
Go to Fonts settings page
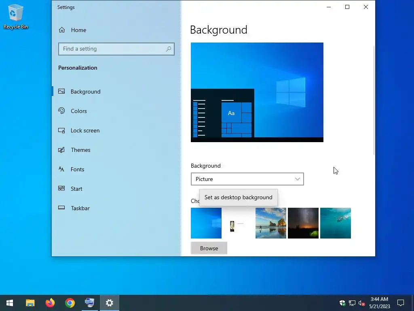click(x=77, y=170)
